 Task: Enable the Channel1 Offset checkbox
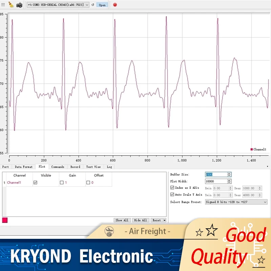(88, 183)
